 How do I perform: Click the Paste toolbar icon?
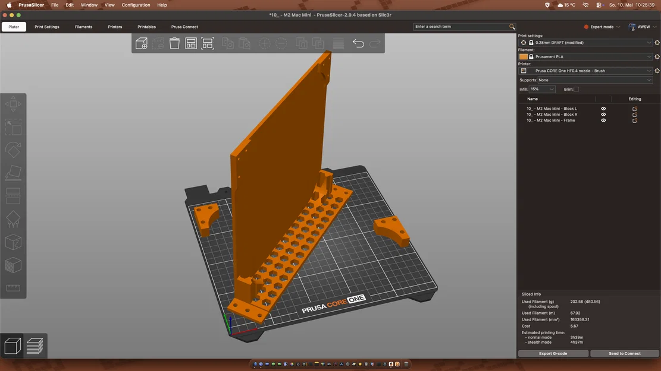coord(245,43)
